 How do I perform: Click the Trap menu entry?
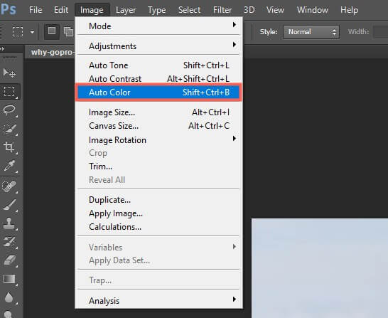(x=158, y=280)
